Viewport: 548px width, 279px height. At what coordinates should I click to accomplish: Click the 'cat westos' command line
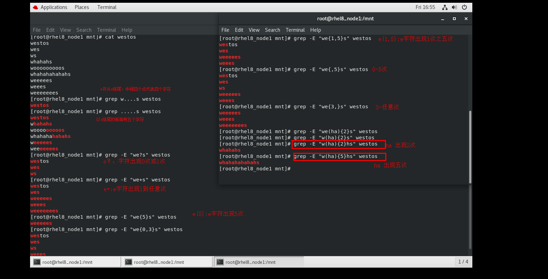[x=121, y=37]
